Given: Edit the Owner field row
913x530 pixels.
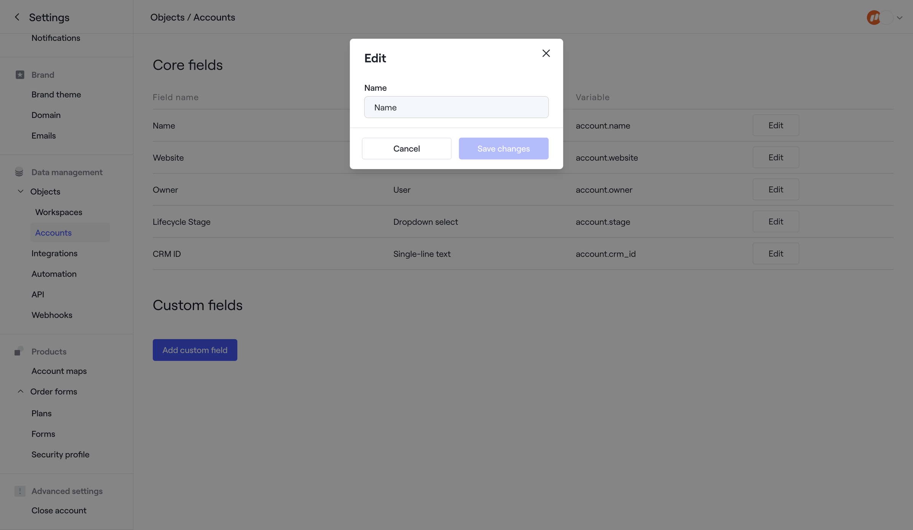Looking at the screenshot, I should pos(776,189).
